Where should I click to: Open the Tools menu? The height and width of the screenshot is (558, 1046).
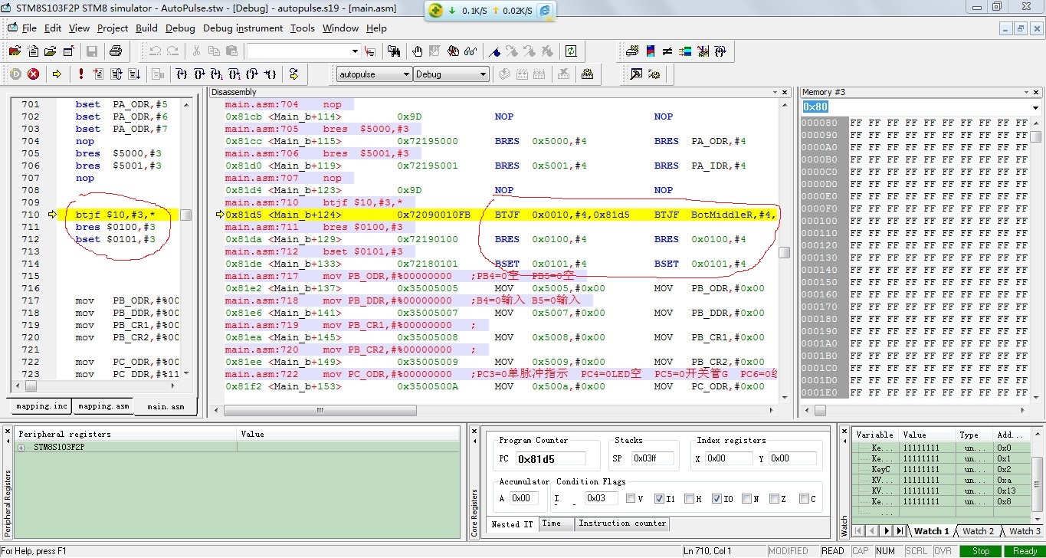click(x=302, y=28)
